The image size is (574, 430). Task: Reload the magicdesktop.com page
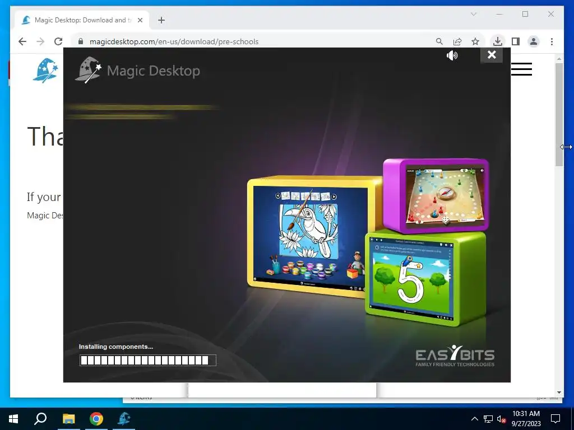pyautogui.click(x=58, y=41)
